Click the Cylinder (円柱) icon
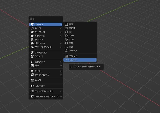160x113 pixels. 66,43
